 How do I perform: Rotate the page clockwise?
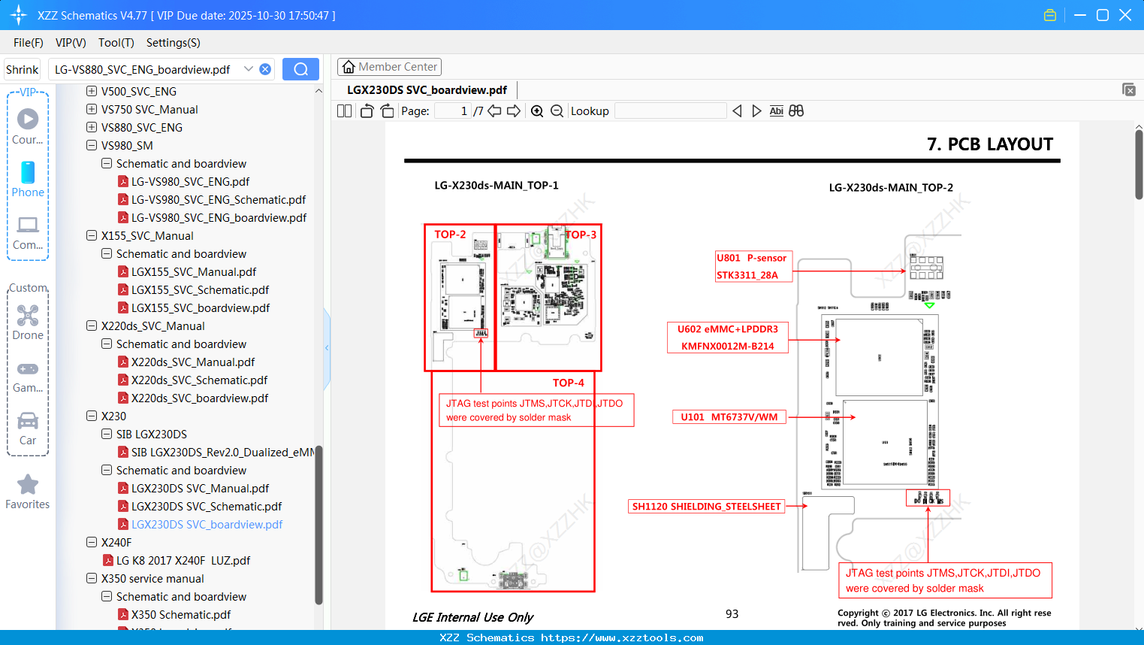pyautogui.click(x=386, y=111)
